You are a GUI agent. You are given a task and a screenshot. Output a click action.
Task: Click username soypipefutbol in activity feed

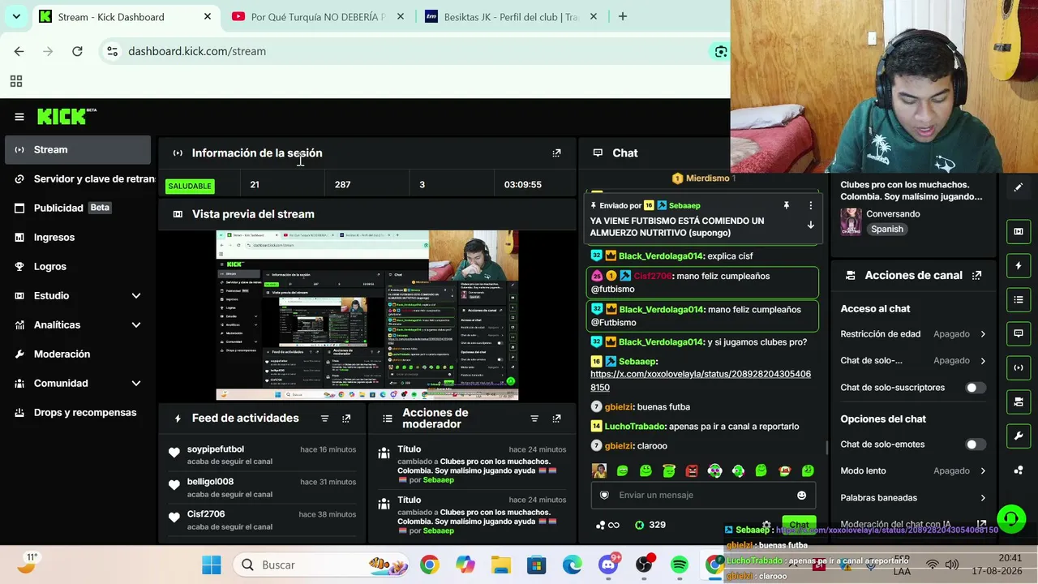[216, 449]
